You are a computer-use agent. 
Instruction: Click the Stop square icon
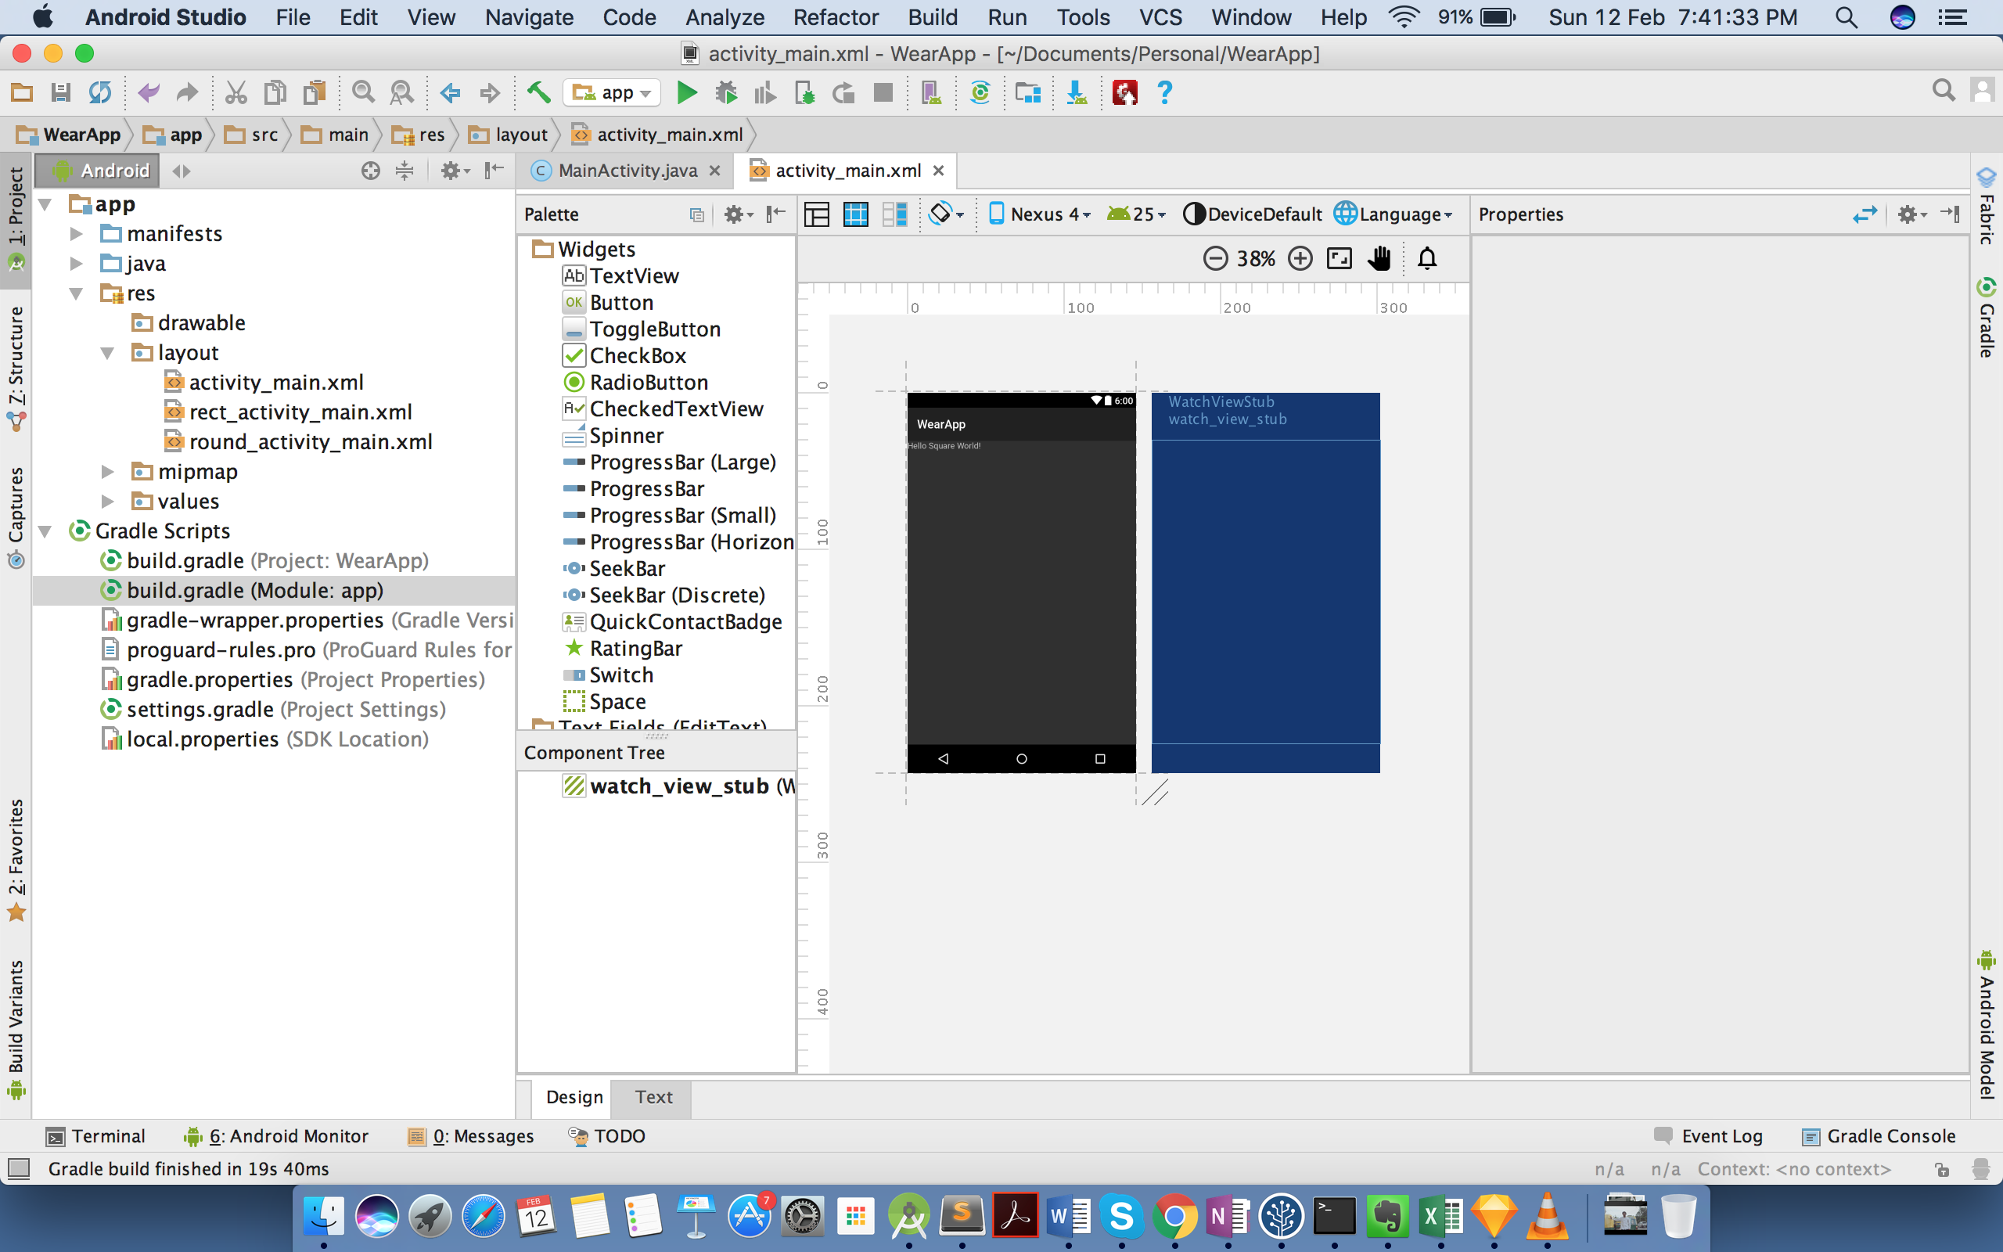coord(883,93)
